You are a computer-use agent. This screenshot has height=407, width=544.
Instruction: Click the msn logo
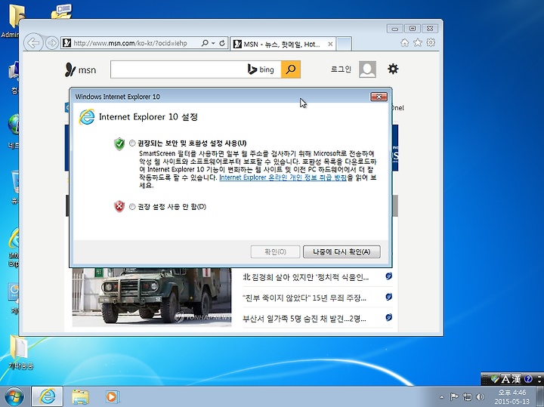click(80, 69)
